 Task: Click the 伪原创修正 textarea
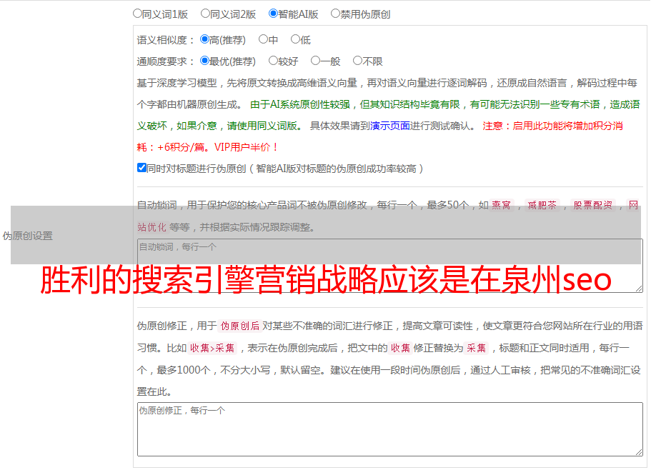point(390,429)
